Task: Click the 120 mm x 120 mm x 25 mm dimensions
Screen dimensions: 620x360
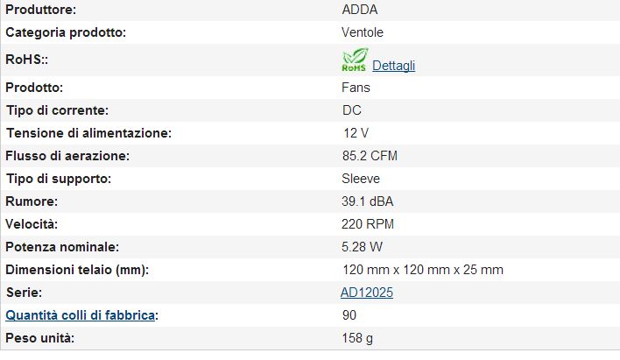Action: tap(422, 270)
